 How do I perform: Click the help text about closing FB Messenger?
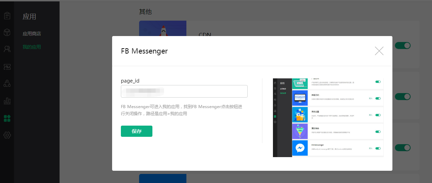(x=181, y=110)
